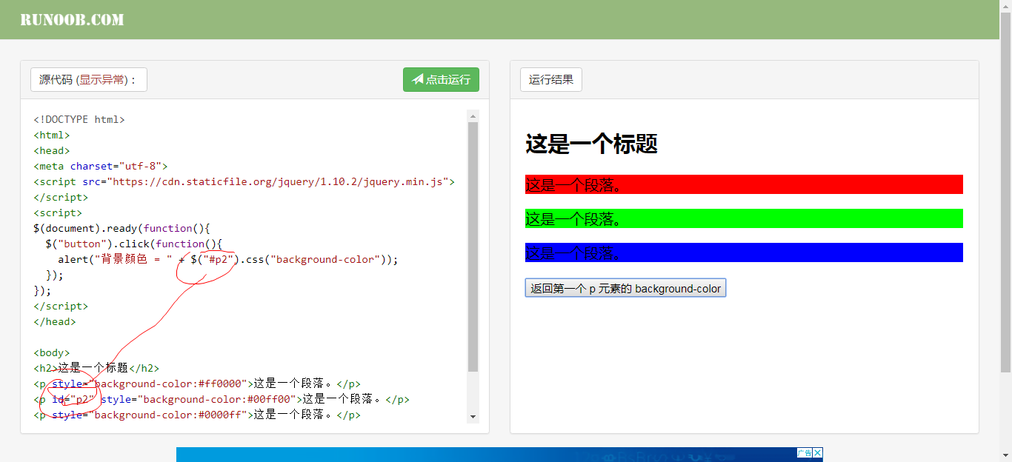The image size is (1012, 462).
Task: Click the </head> closing tag line
Action: [x=55, y=321]
